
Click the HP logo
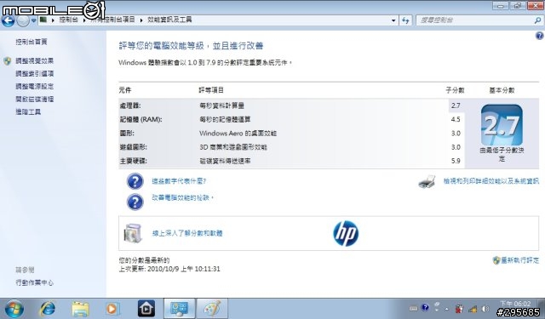[346, 233]
